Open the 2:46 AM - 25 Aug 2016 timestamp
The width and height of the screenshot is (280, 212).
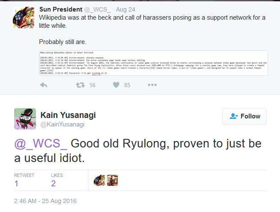(45, 201)
